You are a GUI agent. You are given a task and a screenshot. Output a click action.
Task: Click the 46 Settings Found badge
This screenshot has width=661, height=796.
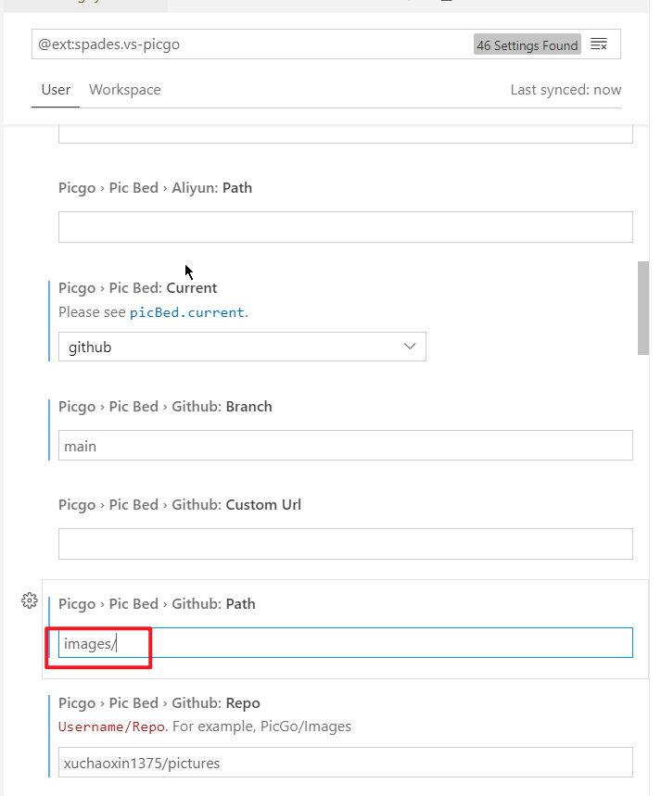click(x=528, y=44)
